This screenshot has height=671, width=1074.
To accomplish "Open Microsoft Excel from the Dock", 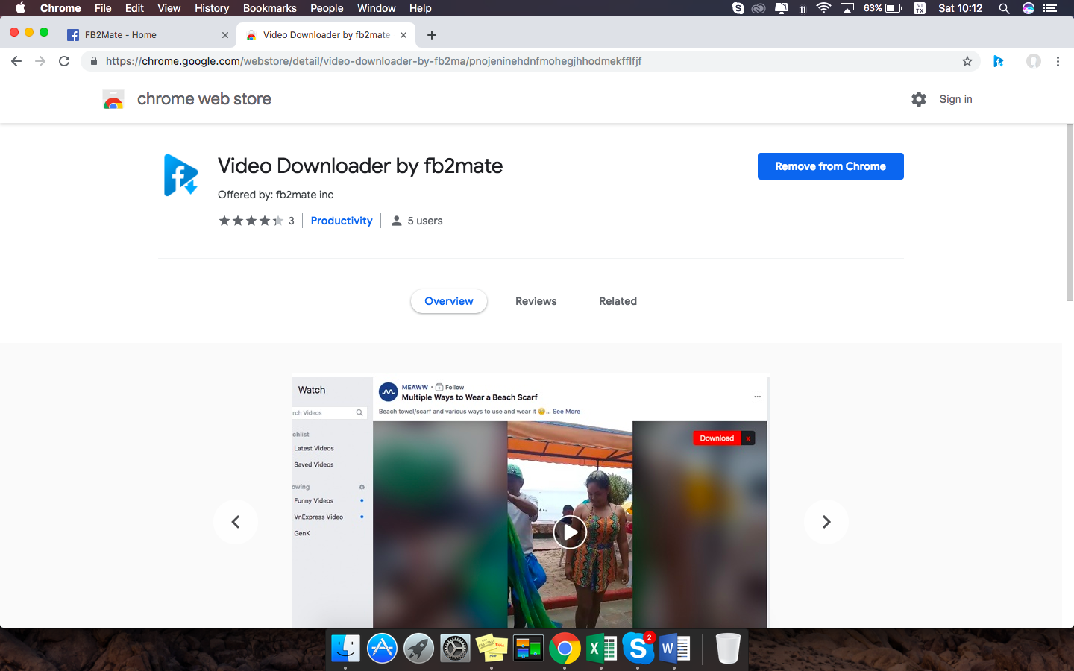I will pos(601,649).
